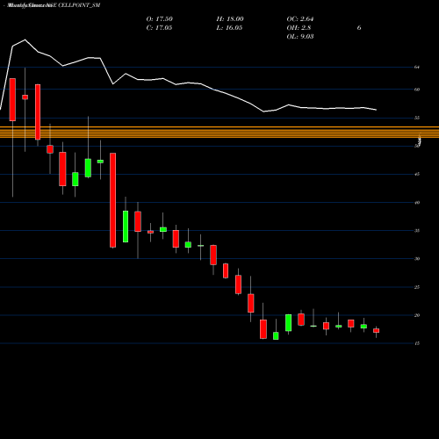The image size is (439, 439).
Task: Click the OL: 9.03 reading
Action: 300,37
